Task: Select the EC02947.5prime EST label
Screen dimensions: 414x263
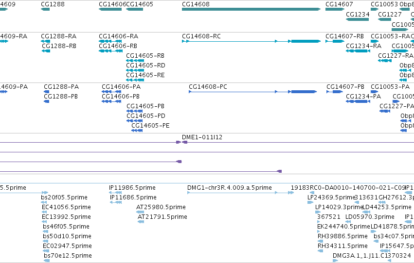Action: (x=67, y=247)
